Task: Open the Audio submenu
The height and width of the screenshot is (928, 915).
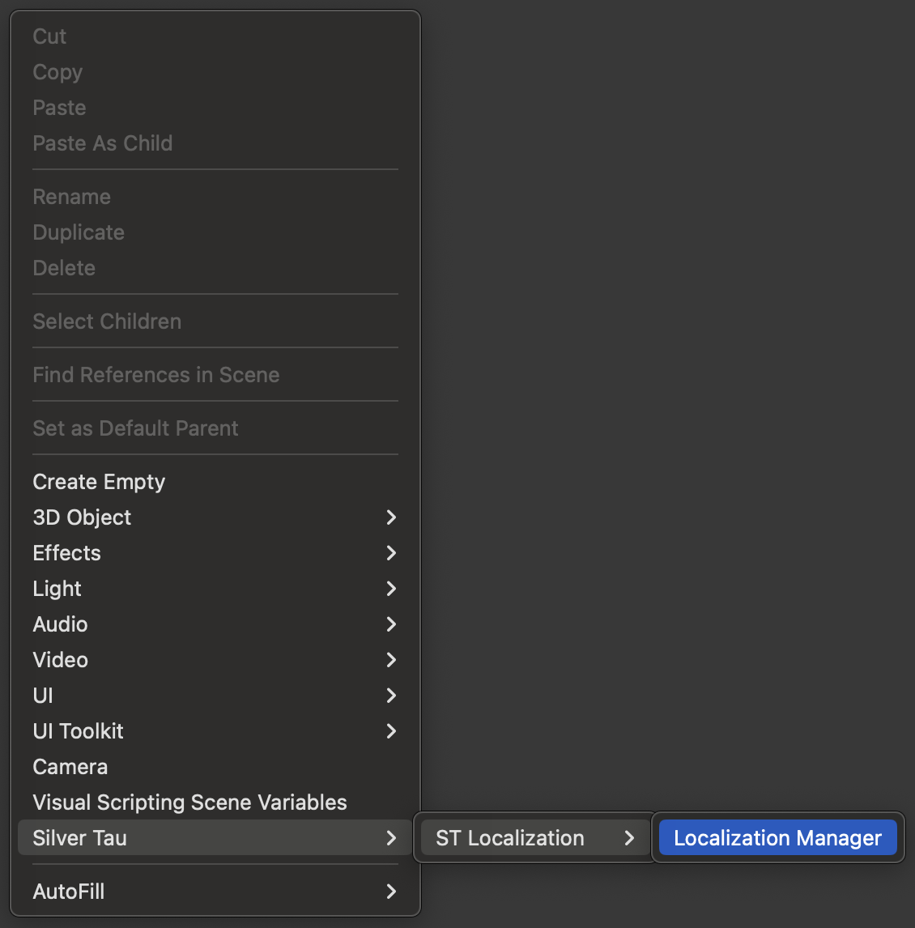Action: click(61, 624)
